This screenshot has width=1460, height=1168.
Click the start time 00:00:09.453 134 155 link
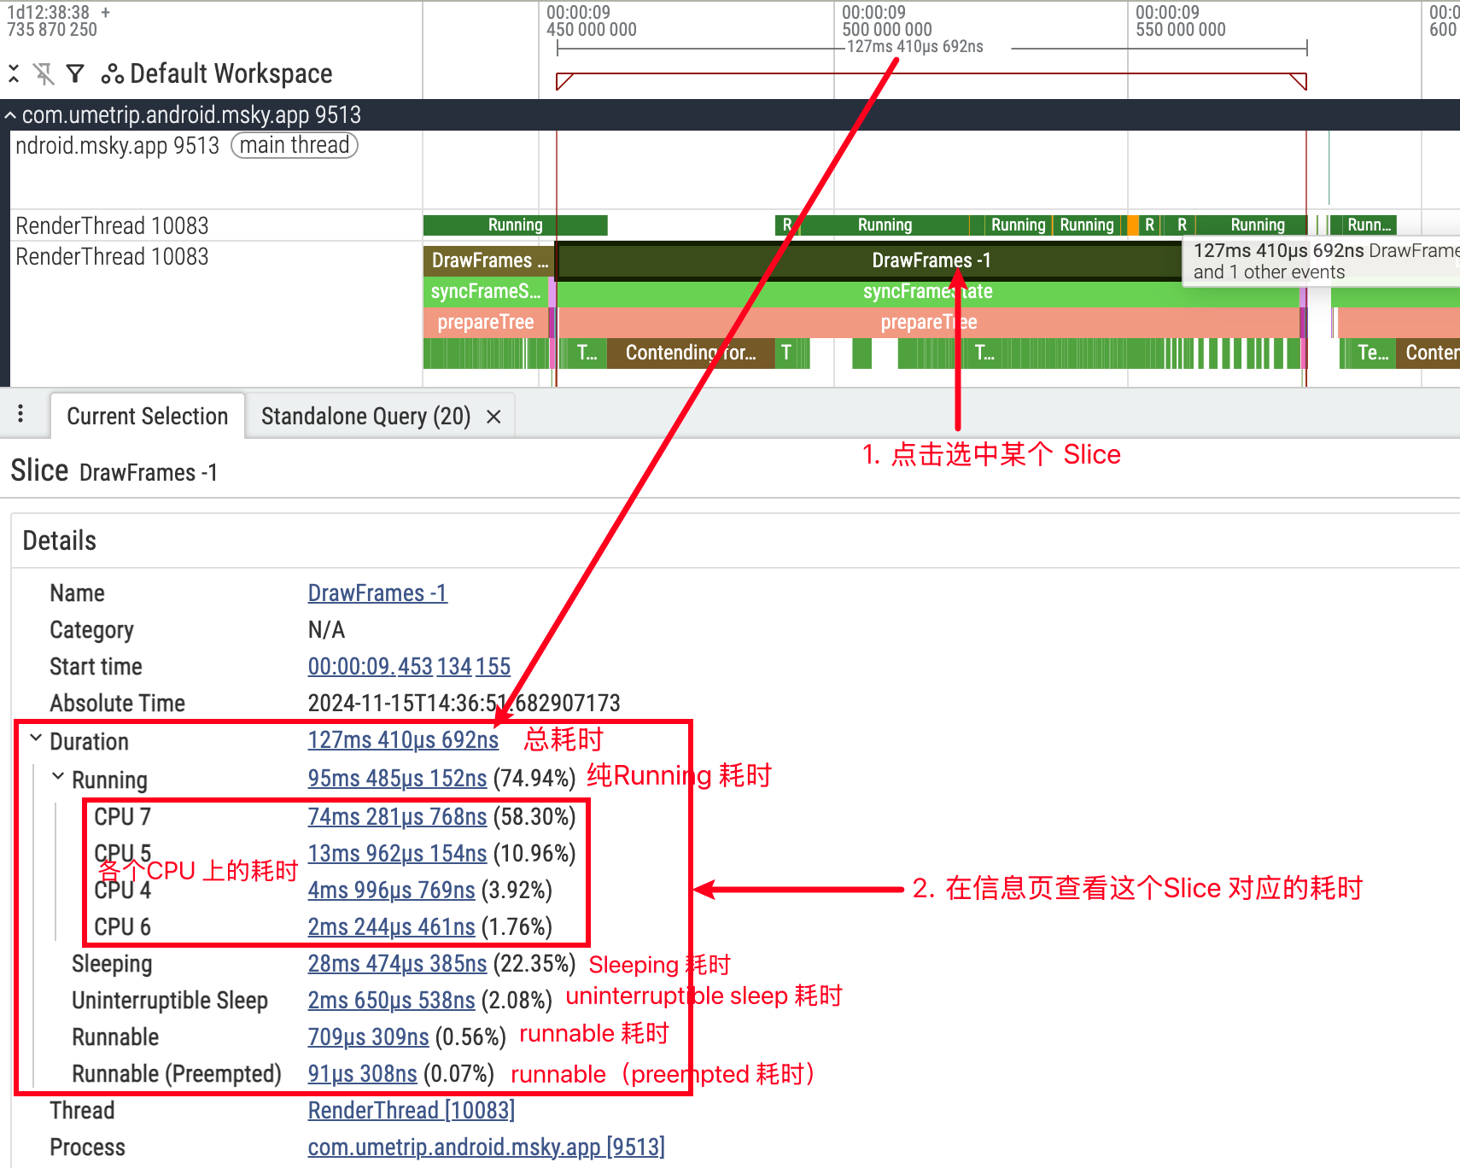[408, 666]
